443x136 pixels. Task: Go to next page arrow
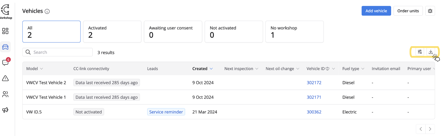430,129
